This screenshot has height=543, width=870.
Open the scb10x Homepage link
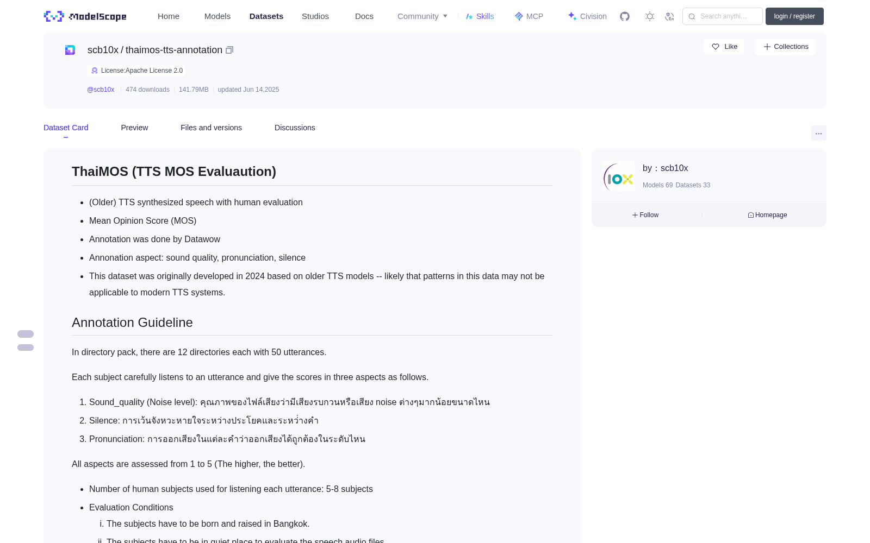[x=767, y=215]
